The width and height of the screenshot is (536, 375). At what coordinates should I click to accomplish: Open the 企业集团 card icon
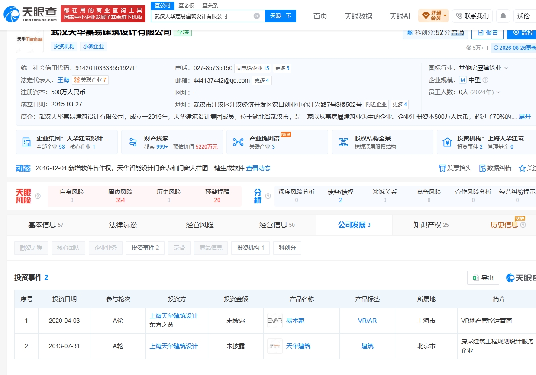(26, 142)
